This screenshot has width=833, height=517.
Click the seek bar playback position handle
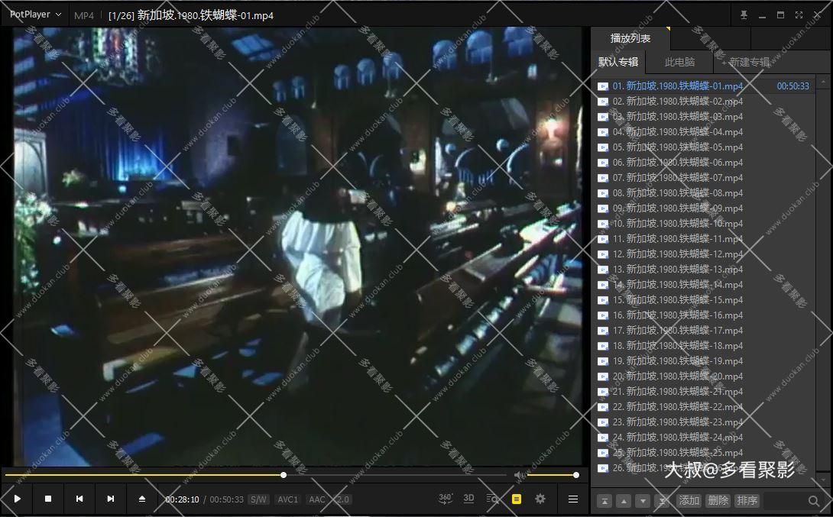point(284,475)
